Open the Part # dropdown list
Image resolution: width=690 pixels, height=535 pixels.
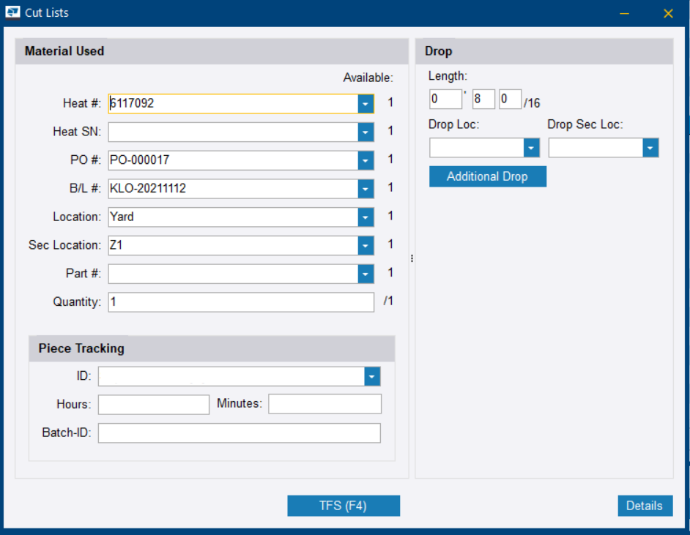pyautogui.click(x=365, y=273)
